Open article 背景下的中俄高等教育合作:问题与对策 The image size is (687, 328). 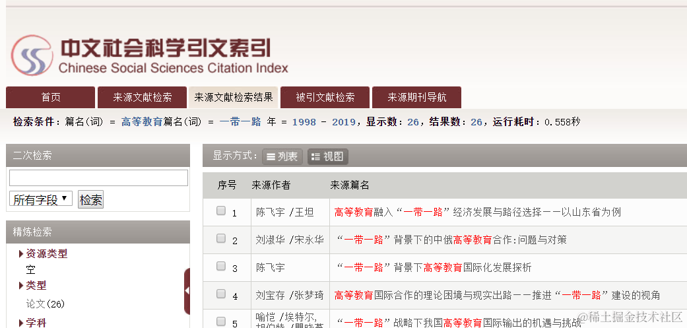[x=451, y=240]
